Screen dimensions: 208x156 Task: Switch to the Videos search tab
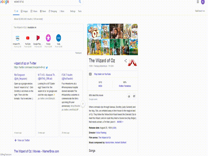click(x=34, y=11)
